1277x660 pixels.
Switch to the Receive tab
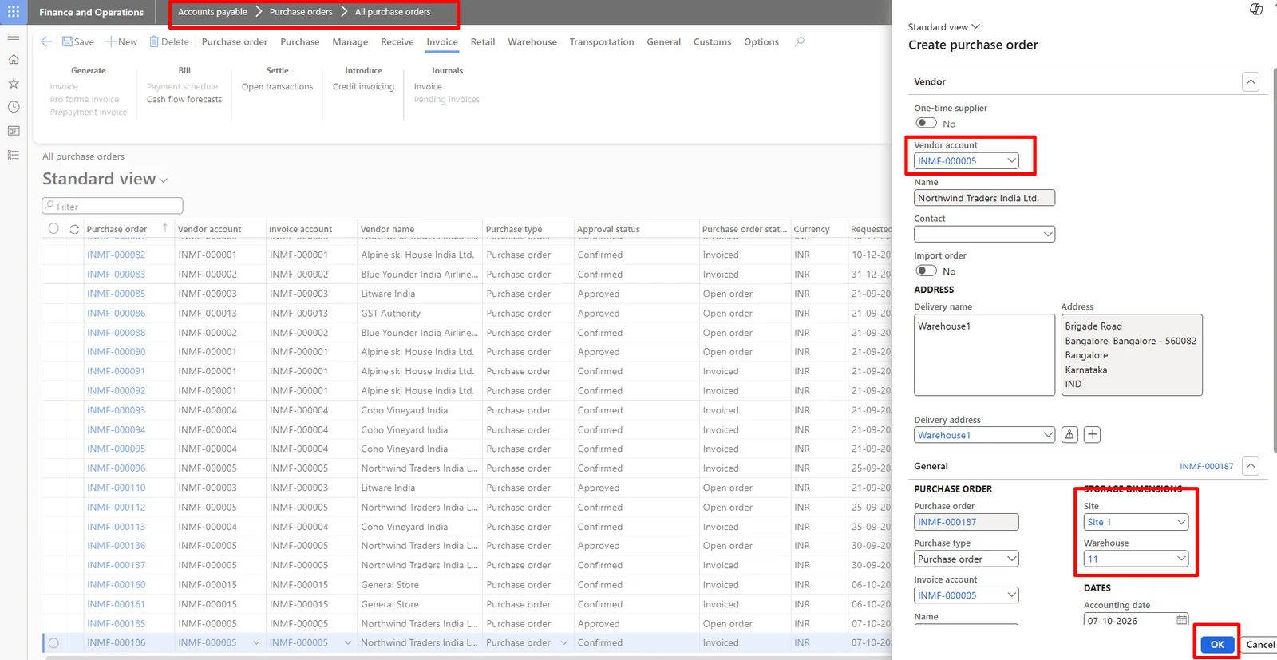point(397,41)
